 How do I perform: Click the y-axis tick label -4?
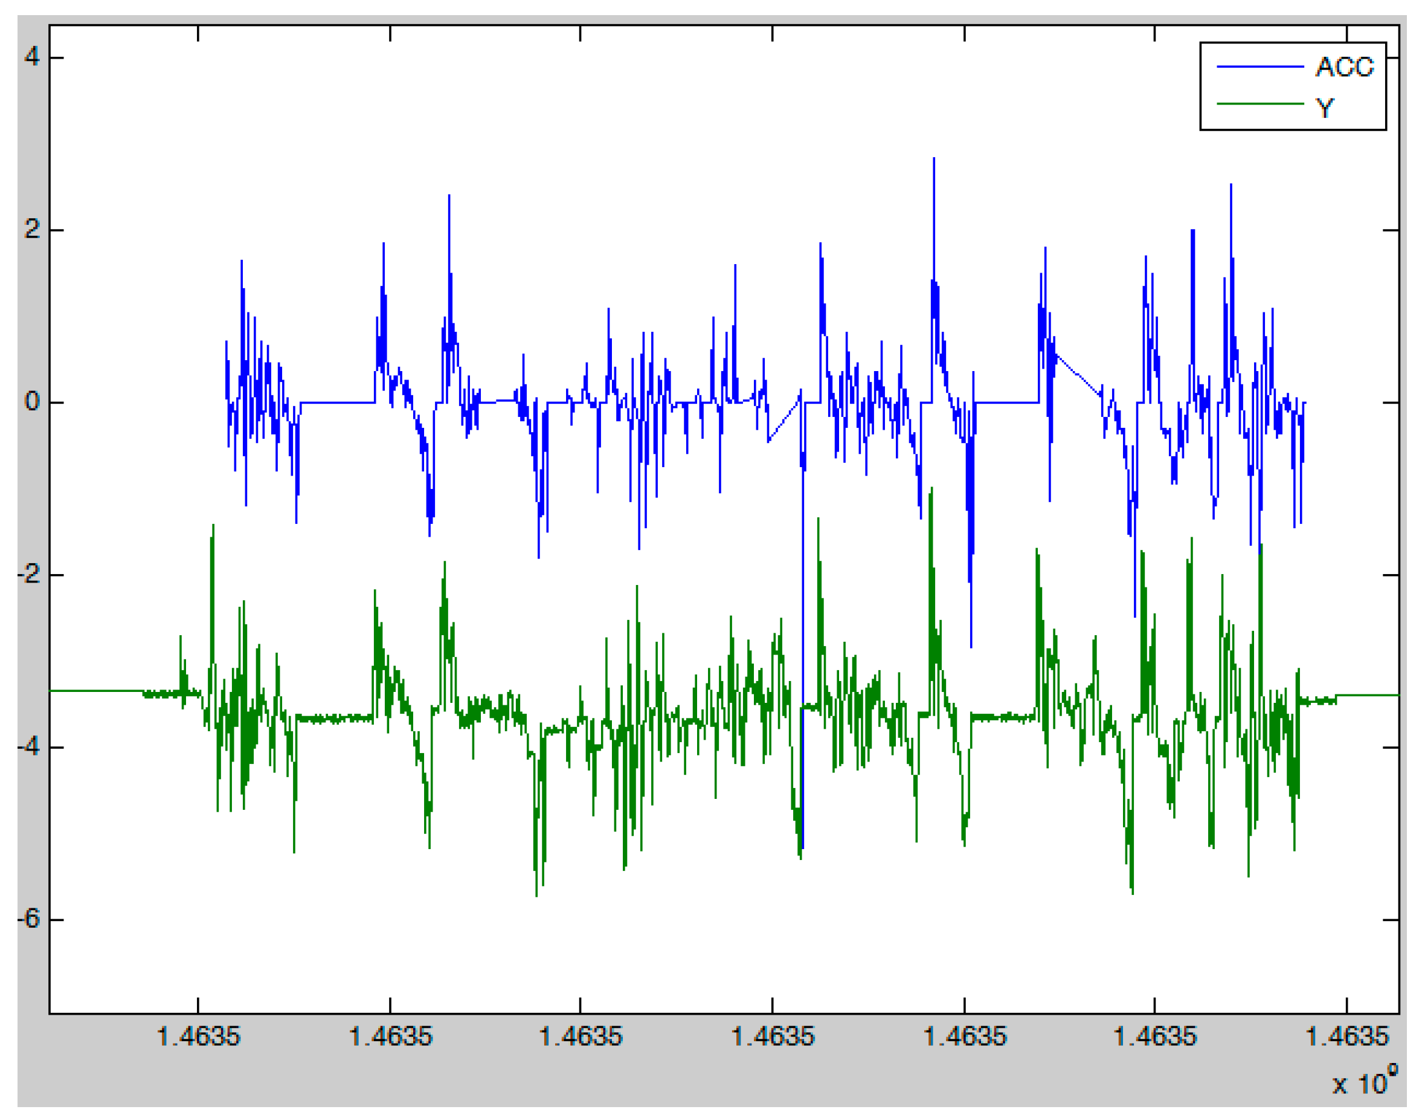point(30,746)
